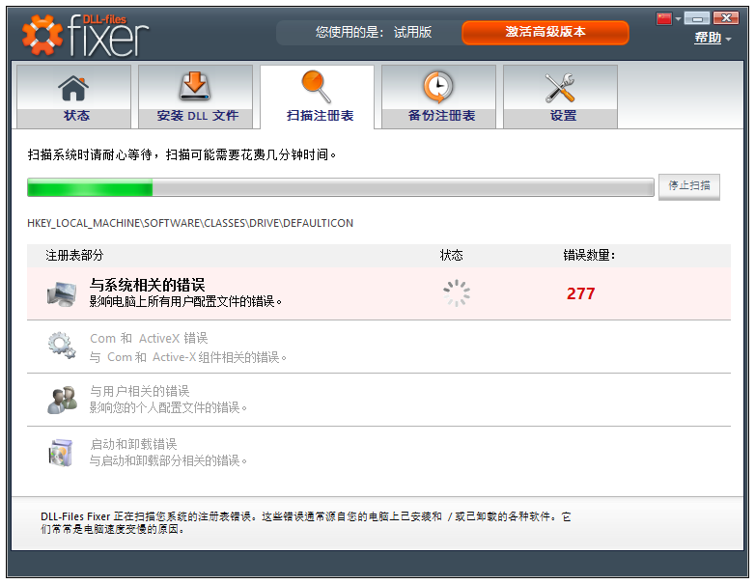This screenshot has height=584, width=755.
Task: Click the red error count 277
Action: [x=580, y=293]
